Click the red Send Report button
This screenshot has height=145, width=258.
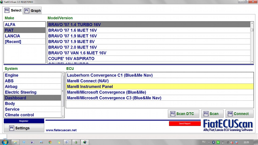[x=185, y=124]
